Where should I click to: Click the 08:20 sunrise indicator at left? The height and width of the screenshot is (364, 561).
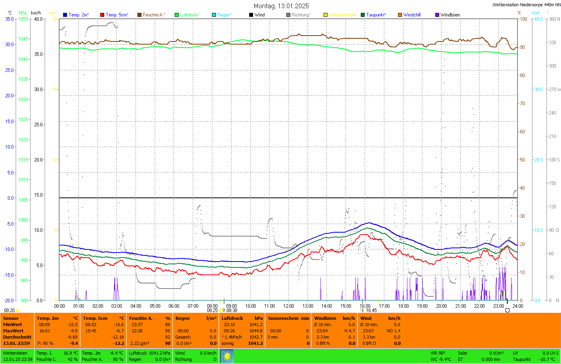pyautogui.click(x=9, y=310)
